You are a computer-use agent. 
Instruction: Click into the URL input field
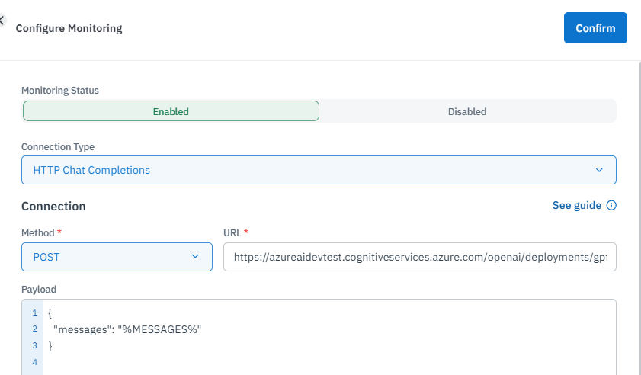419,258
